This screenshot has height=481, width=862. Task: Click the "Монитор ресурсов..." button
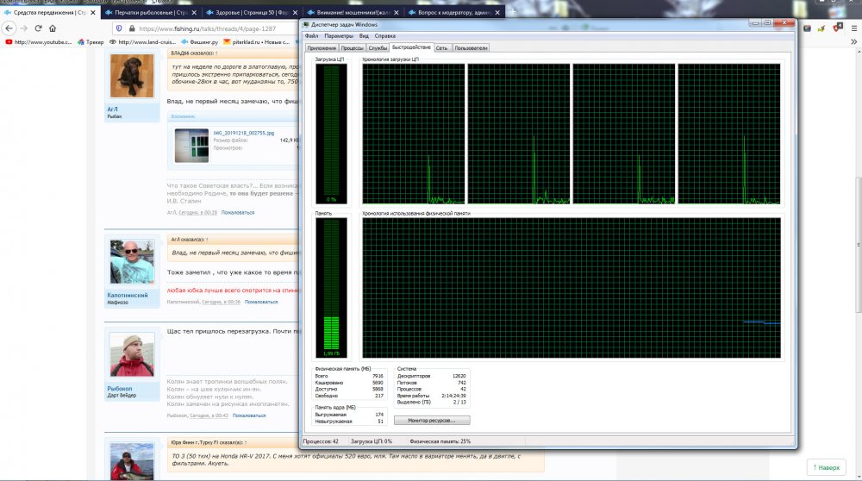pyautogui.click(x=432, y=420)
